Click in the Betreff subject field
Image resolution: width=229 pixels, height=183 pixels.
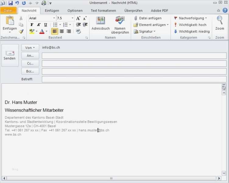[134, 79]
